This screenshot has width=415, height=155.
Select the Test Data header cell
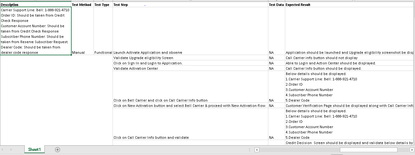[276, 5]
